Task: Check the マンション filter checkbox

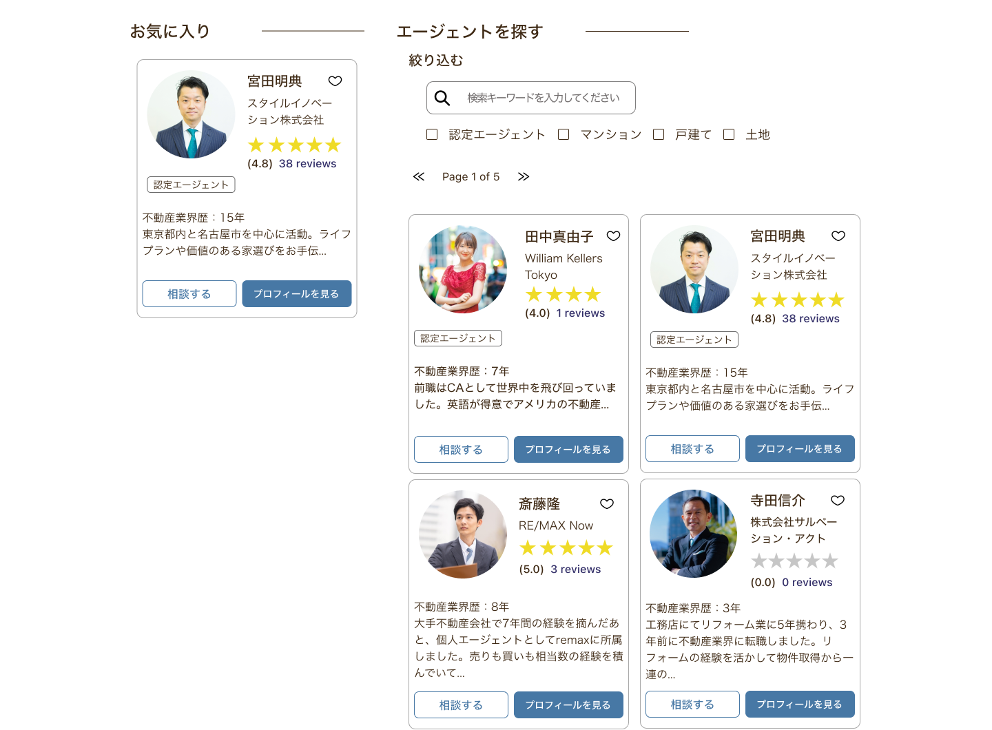Action: coord(564,134)
